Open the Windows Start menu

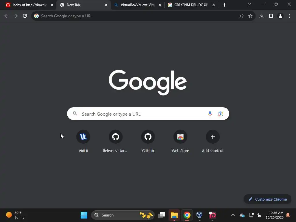pos(84,215)
